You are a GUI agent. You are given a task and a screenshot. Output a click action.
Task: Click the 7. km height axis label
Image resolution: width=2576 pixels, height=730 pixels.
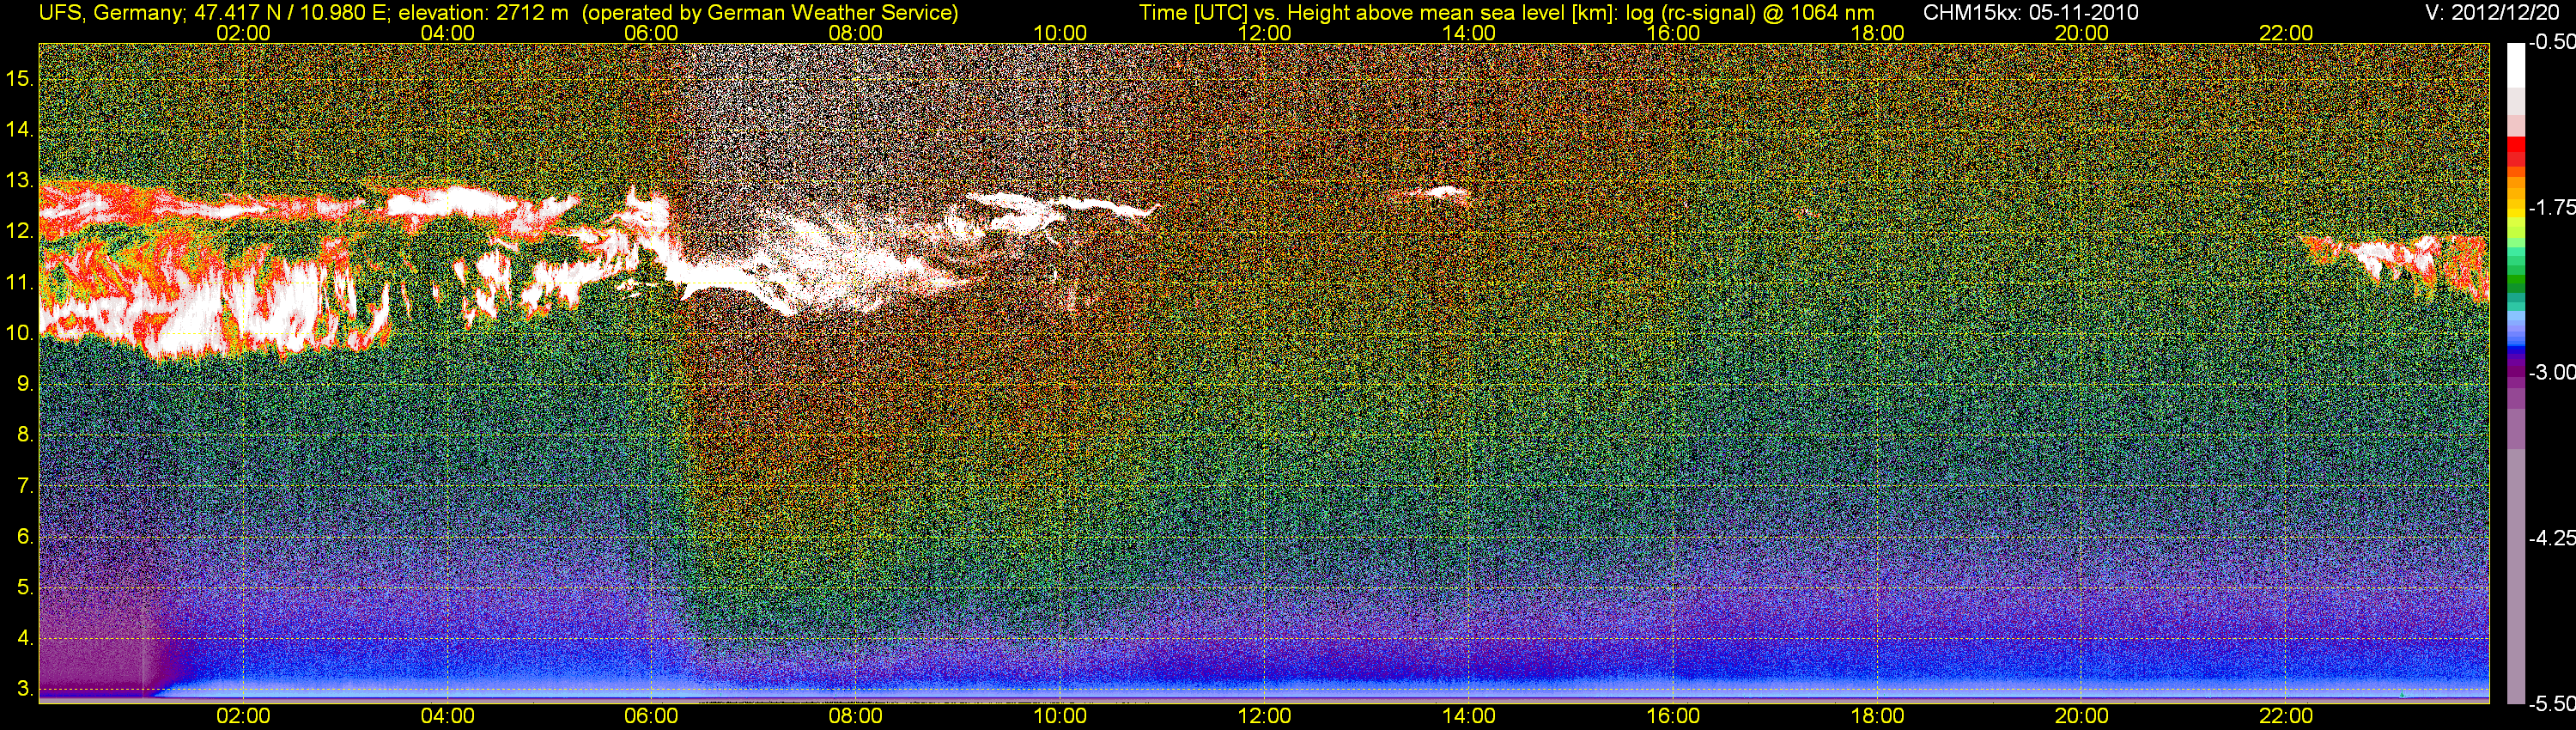(26, 486)
